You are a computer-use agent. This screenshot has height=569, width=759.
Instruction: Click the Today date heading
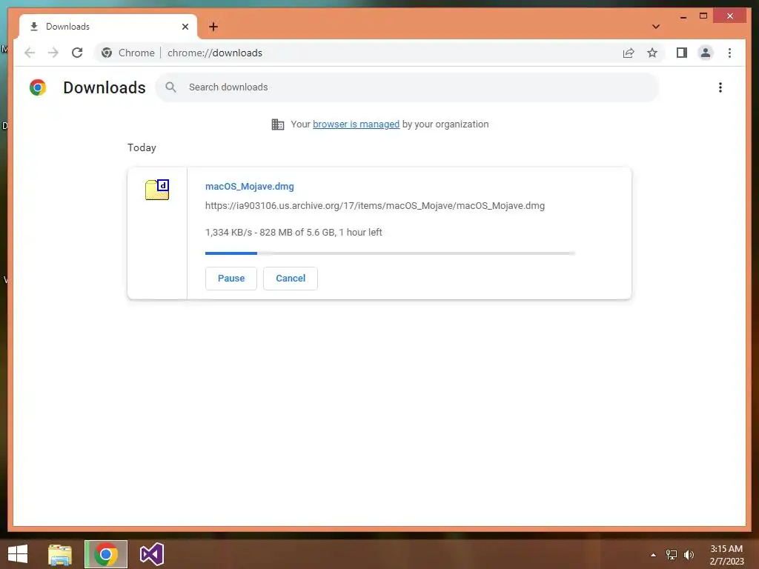[x=142, y=147]
